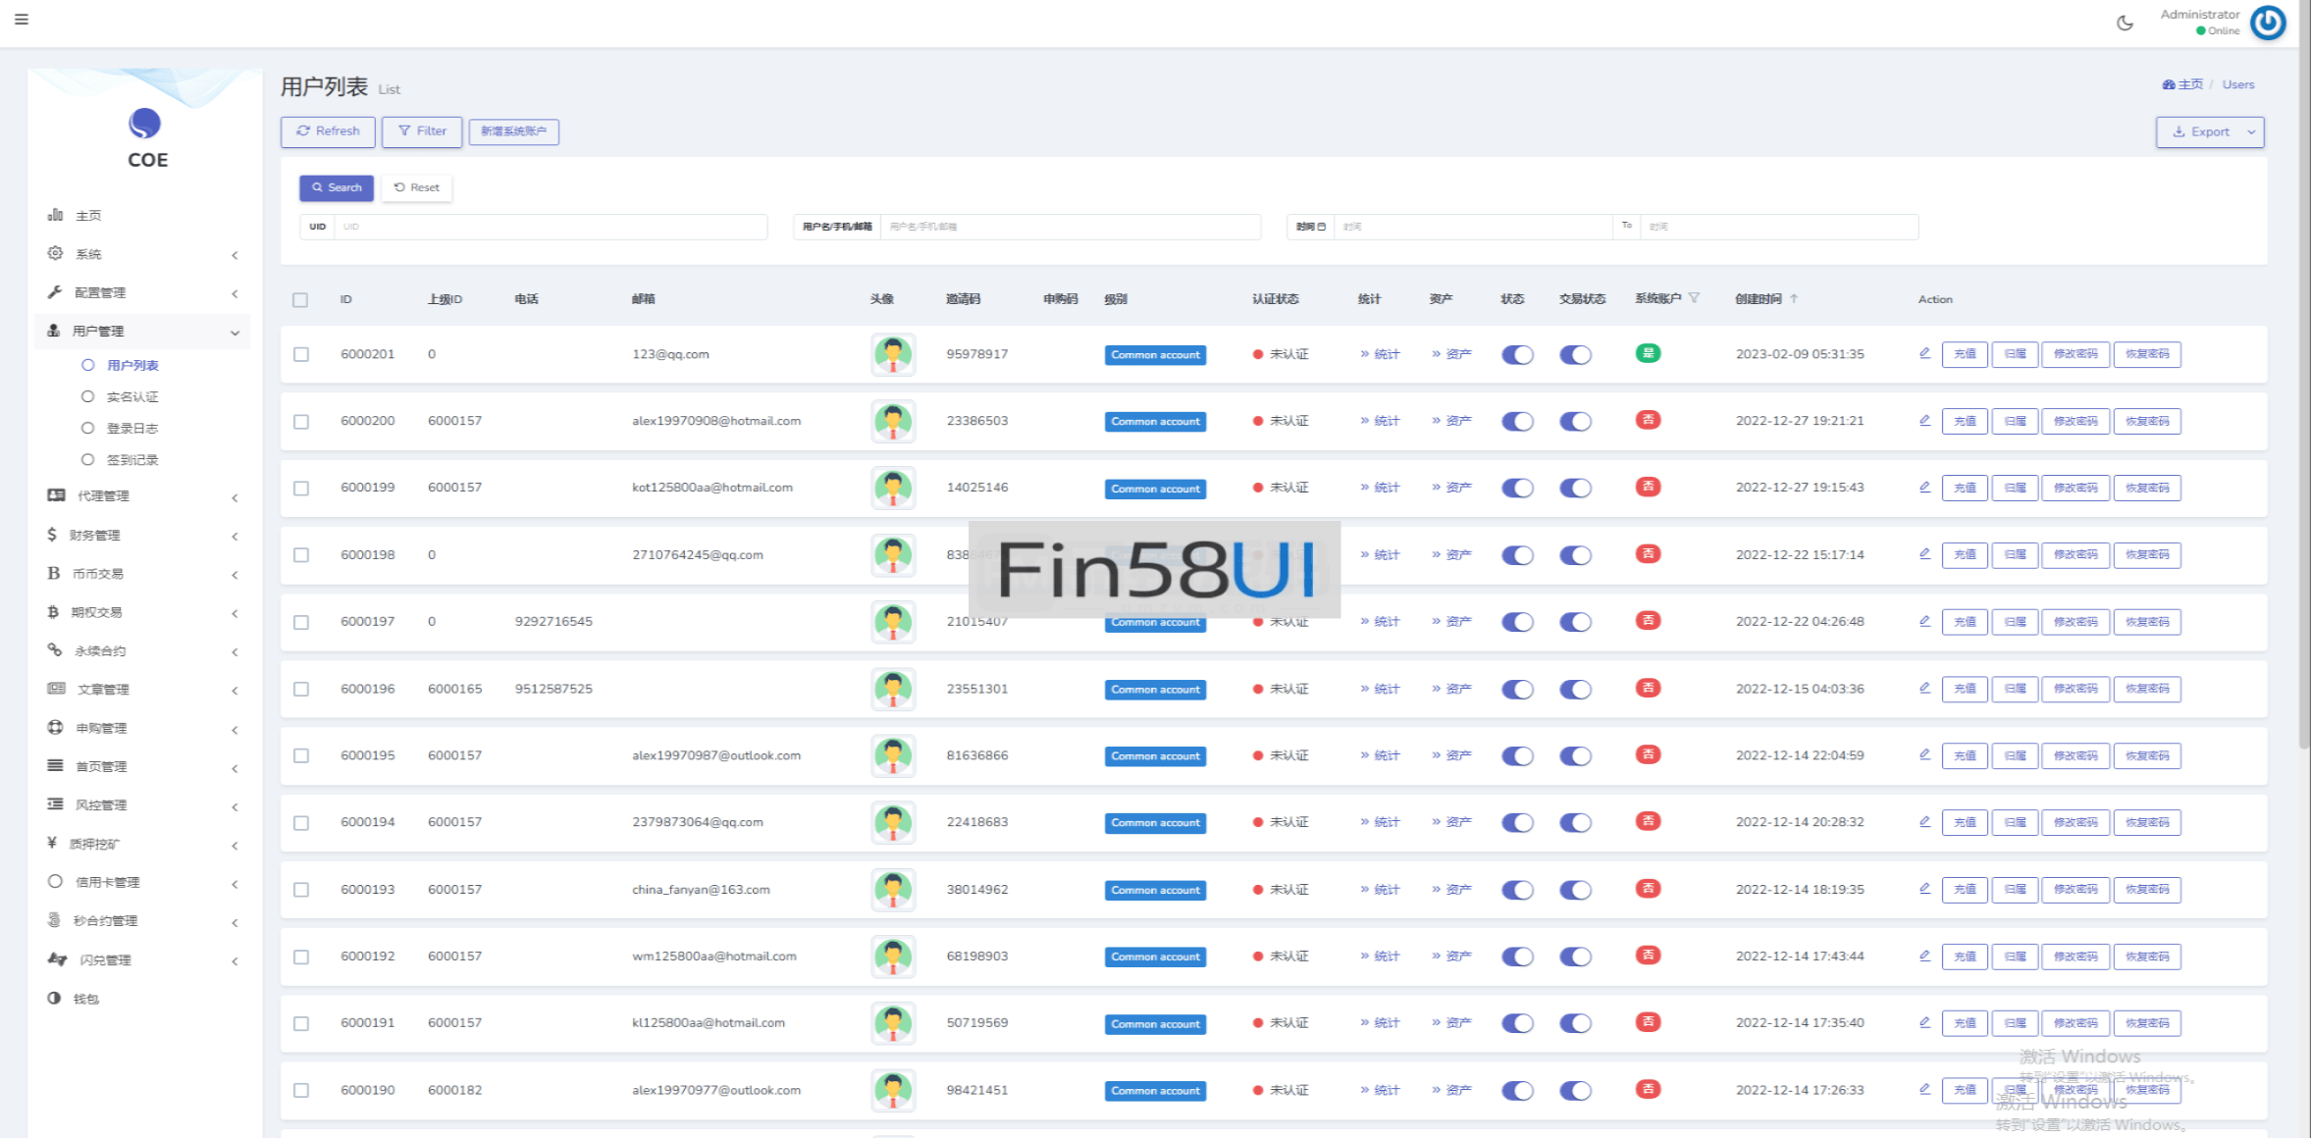Click red 否 badge for user 6000200
This screenshot has width=2311, height=1138.
1648,420
